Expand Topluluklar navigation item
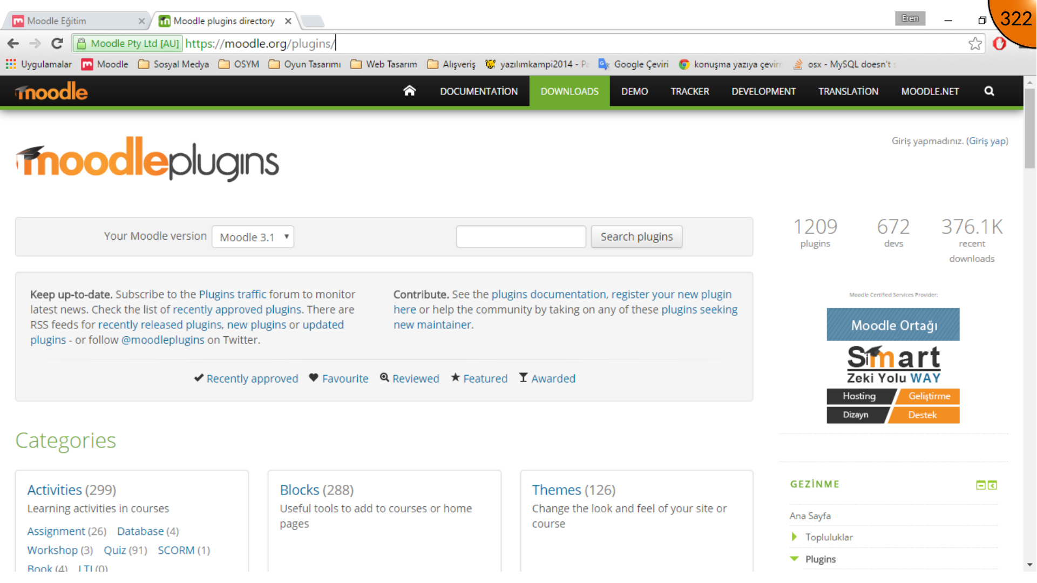Image resolution: width=1037 pixels, height=583 pixels. (x=794, y=537)
